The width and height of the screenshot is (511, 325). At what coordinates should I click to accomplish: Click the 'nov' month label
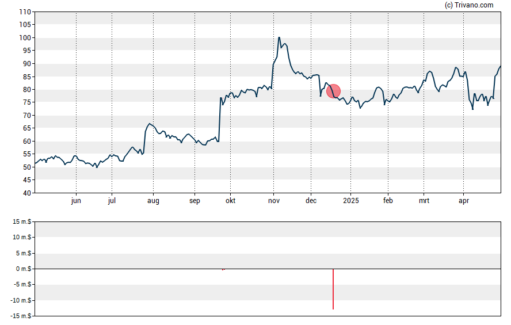[x=274, y=201]
